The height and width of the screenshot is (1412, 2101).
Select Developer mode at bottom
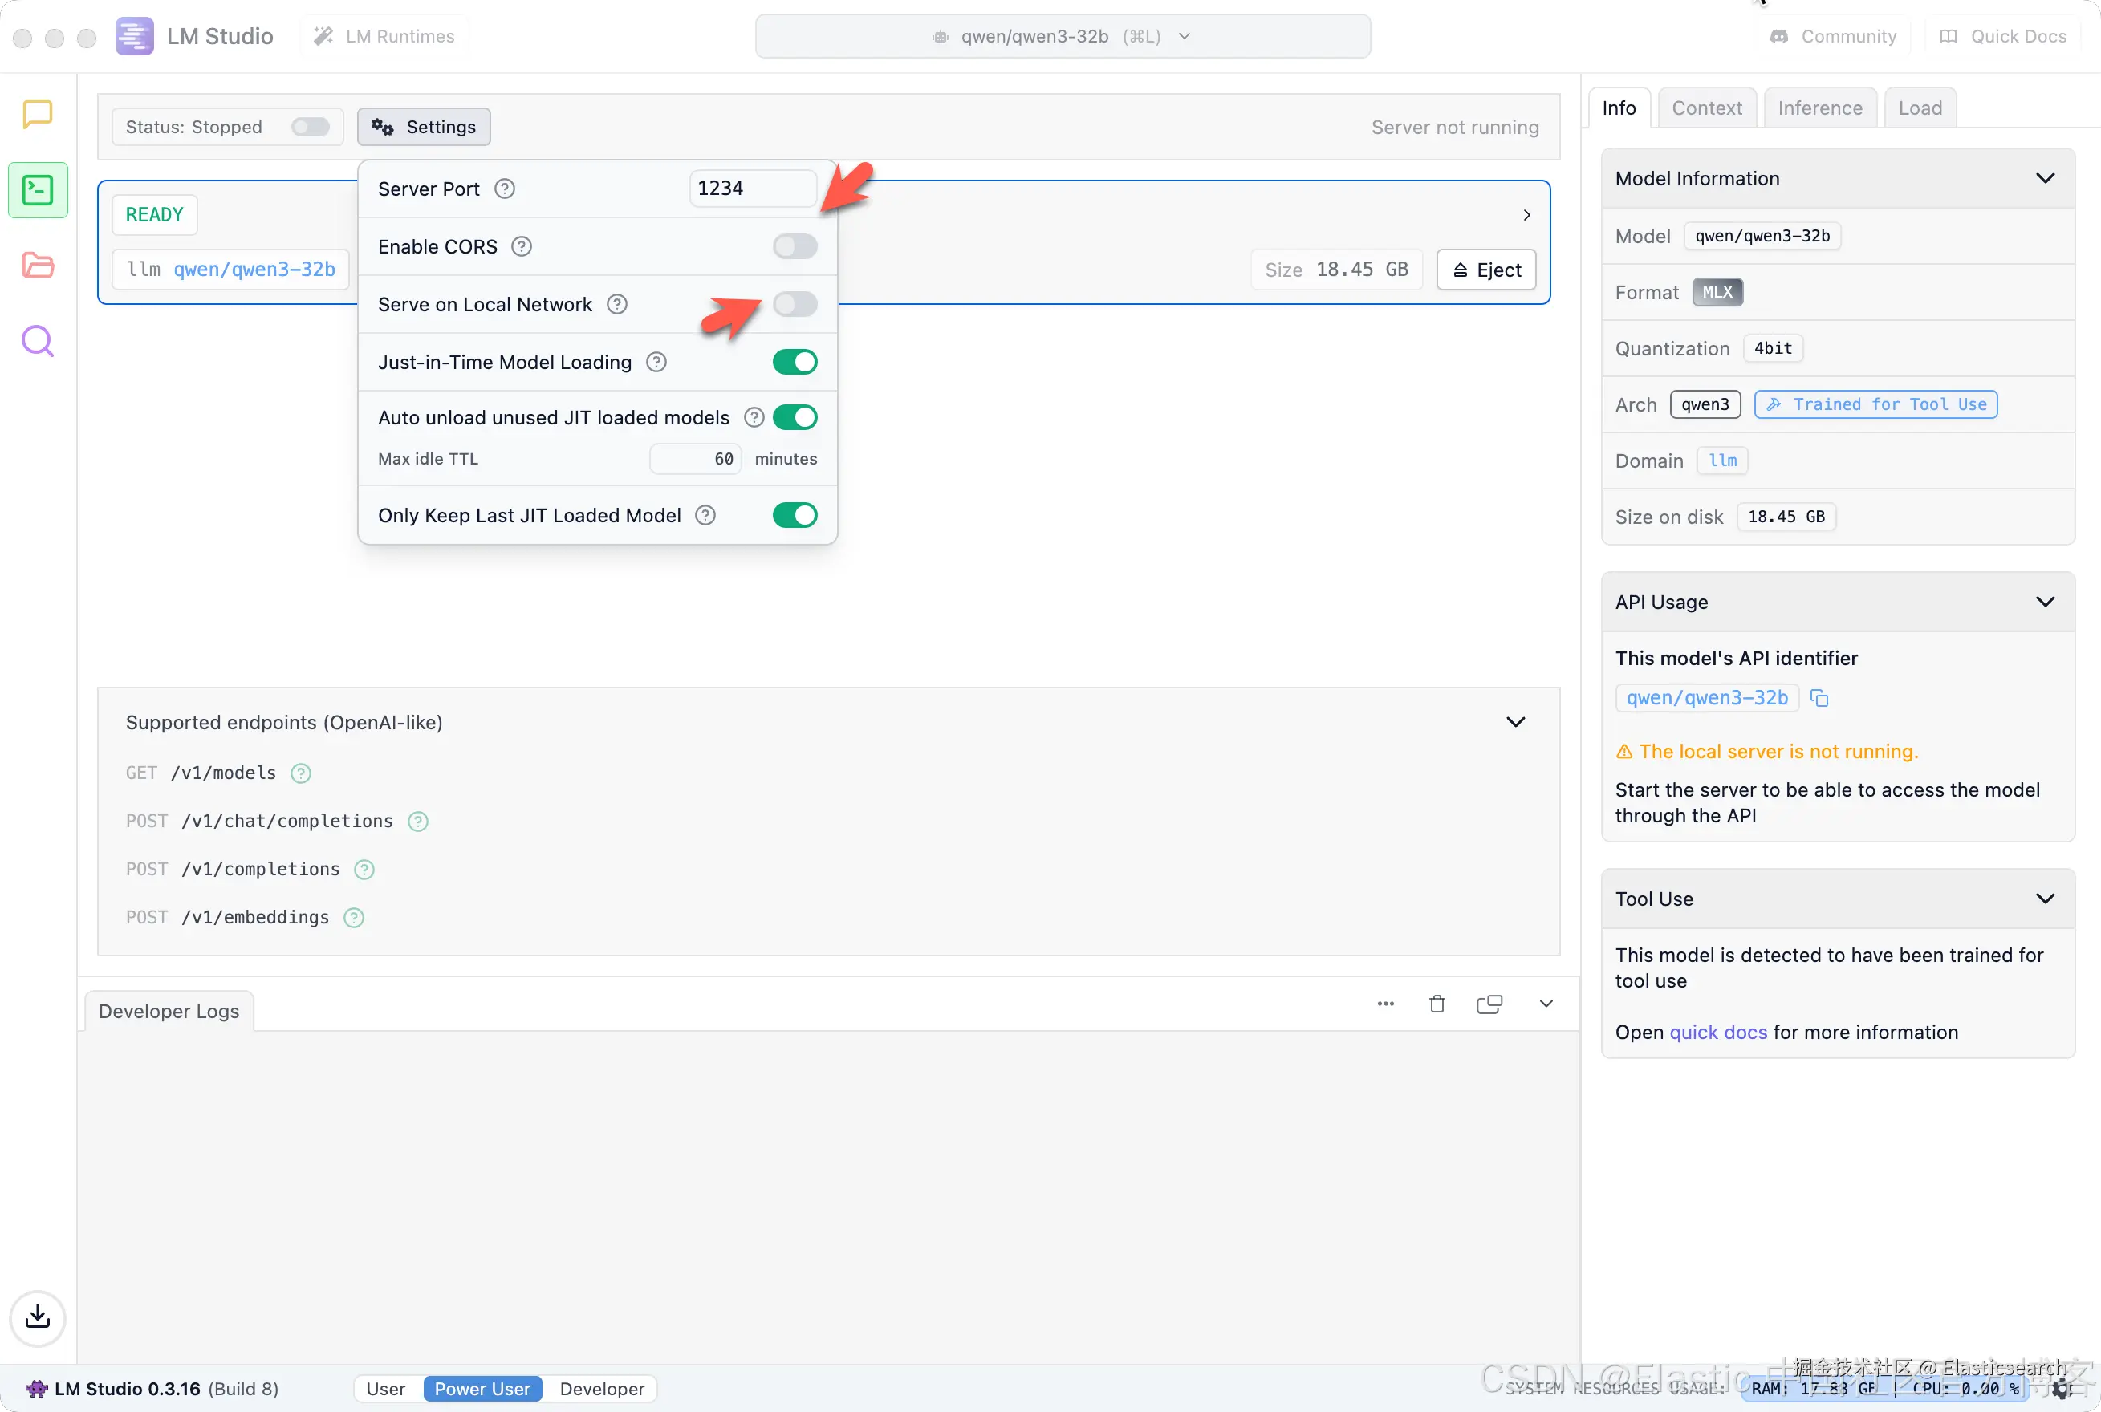click(602, 1389)
